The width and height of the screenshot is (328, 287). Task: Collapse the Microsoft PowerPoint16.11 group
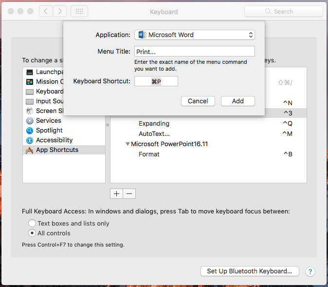128,144
